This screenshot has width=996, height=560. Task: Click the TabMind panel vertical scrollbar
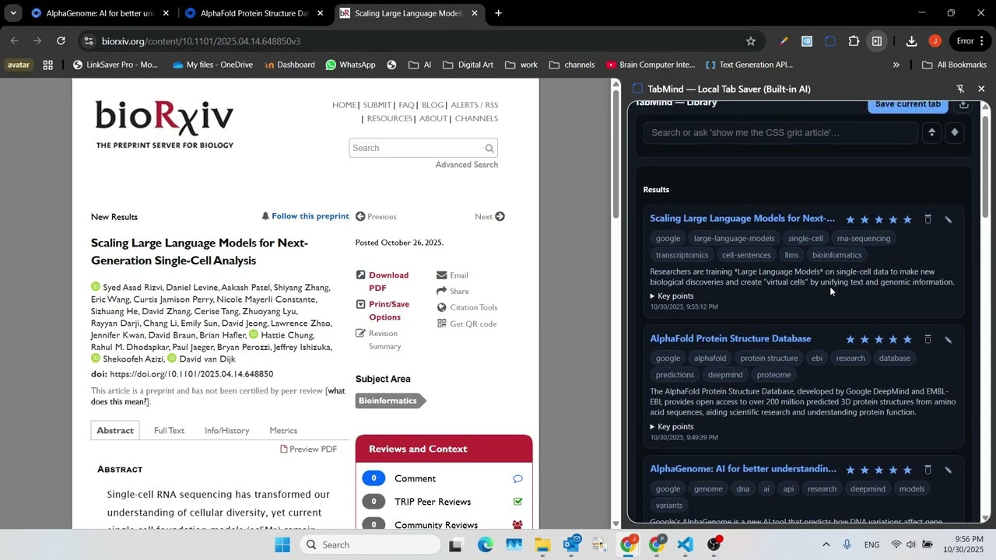tap(985, 166)
